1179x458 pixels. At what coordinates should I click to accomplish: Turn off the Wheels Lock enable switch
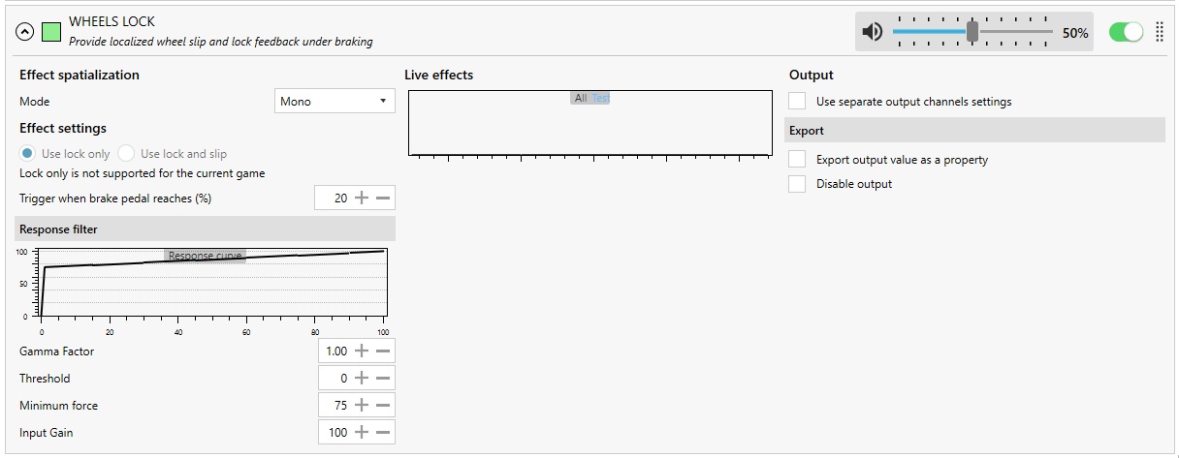pyautogui.click(x=1126, y=32)
